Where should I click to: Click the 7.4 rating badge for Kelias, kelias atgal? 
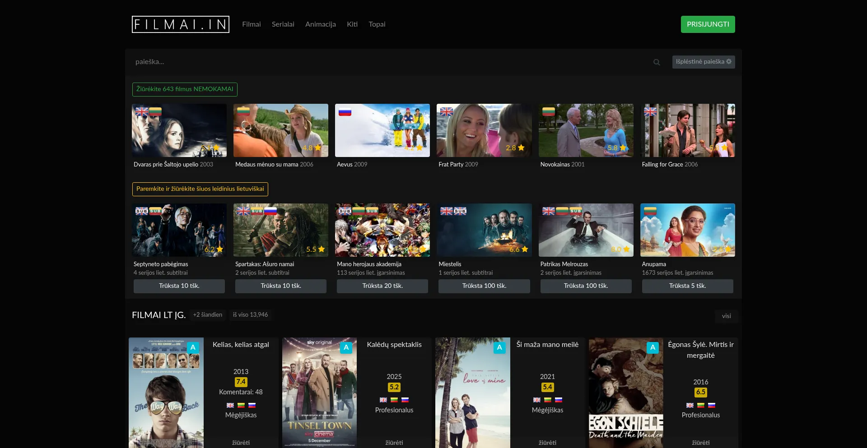coord(241,382)
